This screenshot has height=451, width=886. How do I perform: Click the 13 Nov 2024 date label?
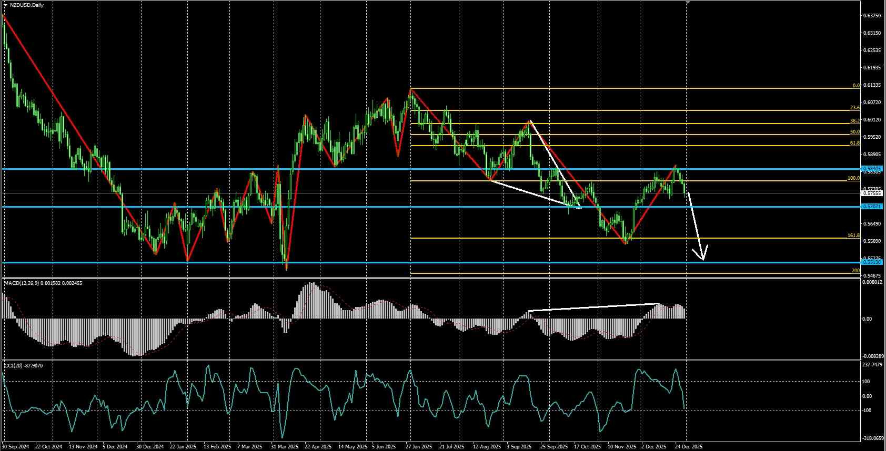84,447
